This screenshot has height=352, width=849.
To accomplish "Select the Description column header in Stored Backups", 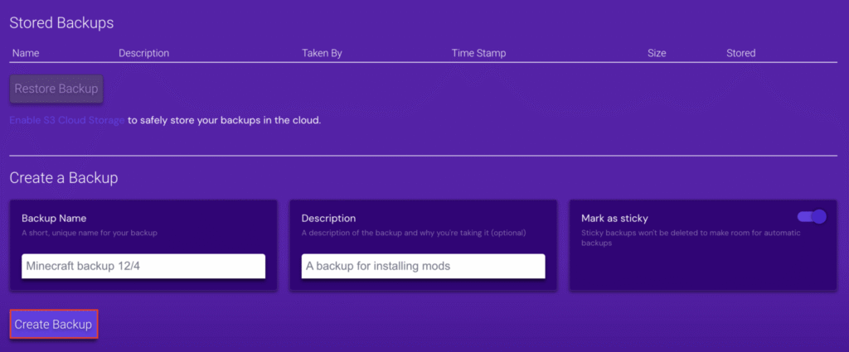I will tap(143, 53).
